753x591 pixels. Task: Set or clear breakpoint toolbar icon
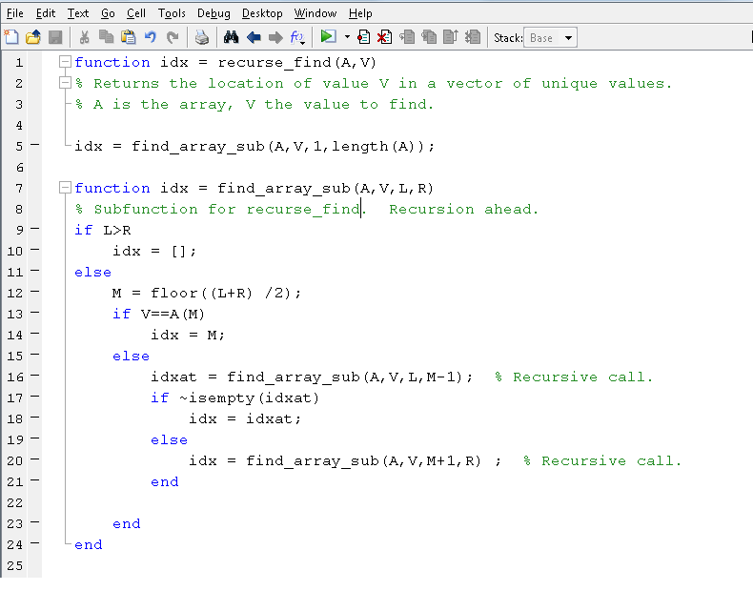pos(363,37)
